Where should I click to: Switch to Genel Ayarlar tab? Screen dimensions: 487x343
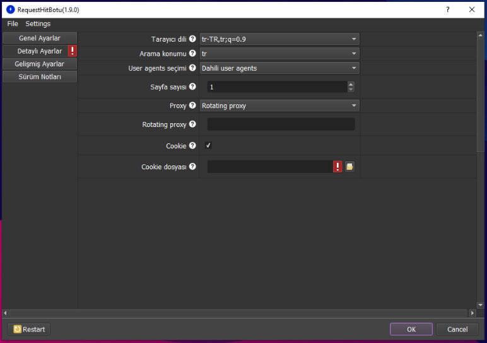pos(40,39)
